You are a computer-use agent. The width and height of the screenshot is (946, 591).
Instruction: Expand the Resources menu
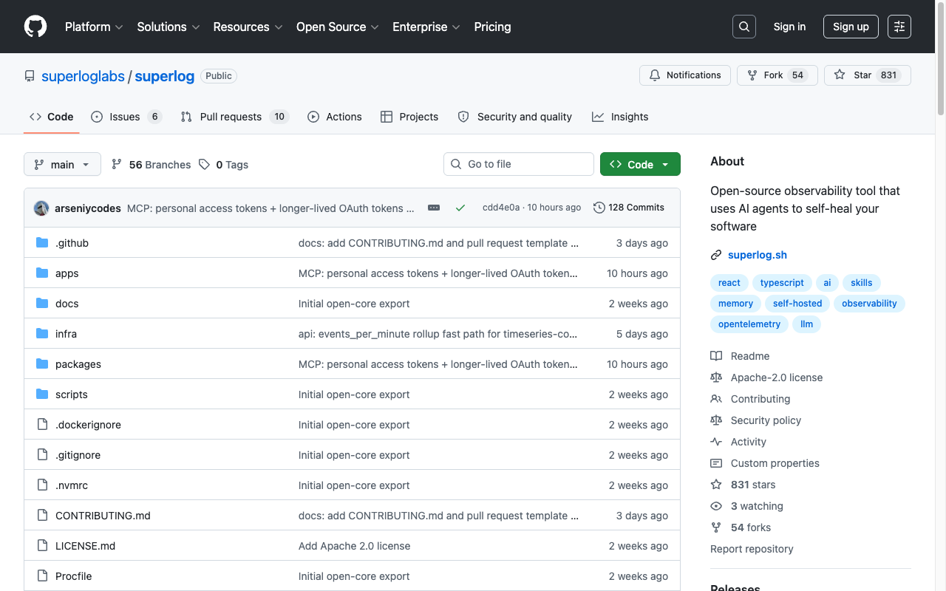click(248, 27)
